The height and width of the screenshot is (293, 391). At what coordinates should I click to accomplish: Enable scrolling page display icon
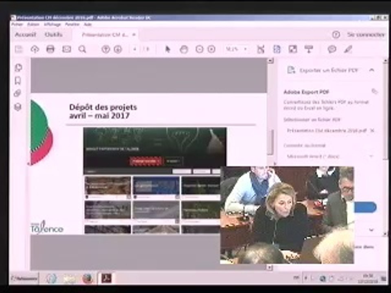pos(277,49)
